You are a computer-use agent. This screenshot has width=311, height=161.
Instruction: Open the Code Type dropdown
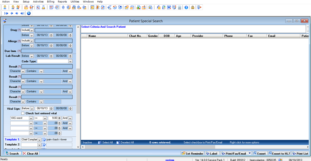(x=70, y=61)
